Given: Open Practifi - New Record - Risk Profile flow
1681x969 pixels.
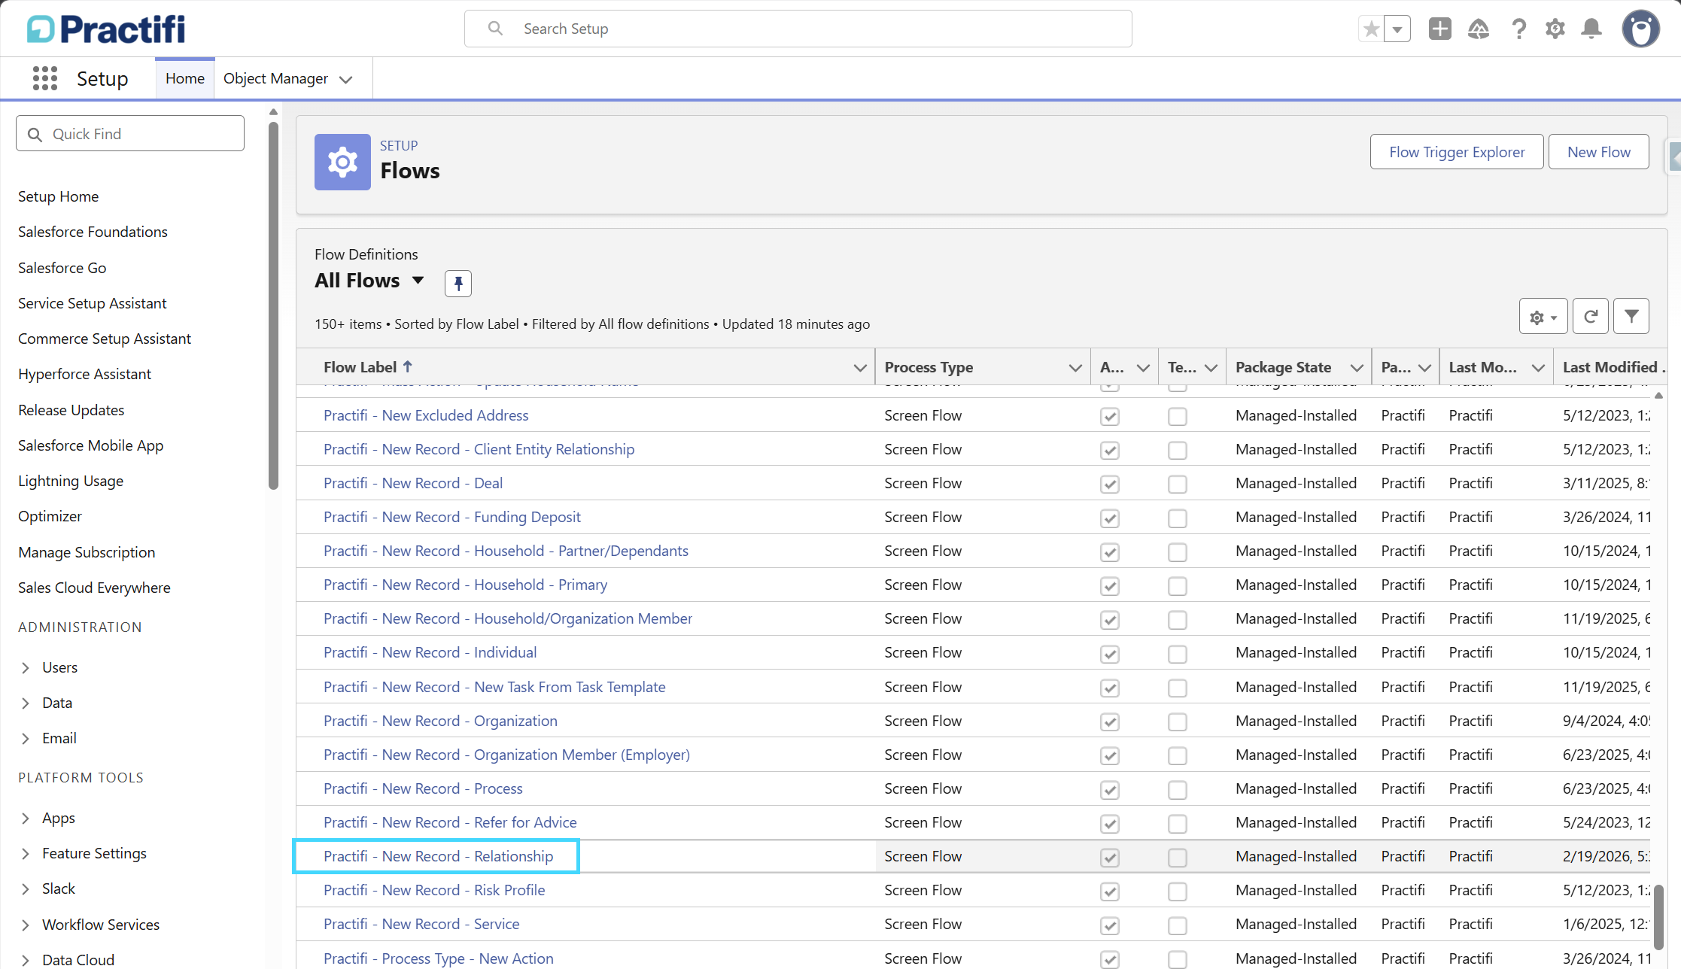Looking at the screenshot, I should click(434, 890).
